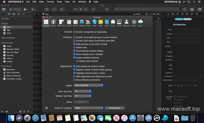The image size is (204, 123).
Task: Select the Server preferences icon
Action: click(x=134, y=23)
